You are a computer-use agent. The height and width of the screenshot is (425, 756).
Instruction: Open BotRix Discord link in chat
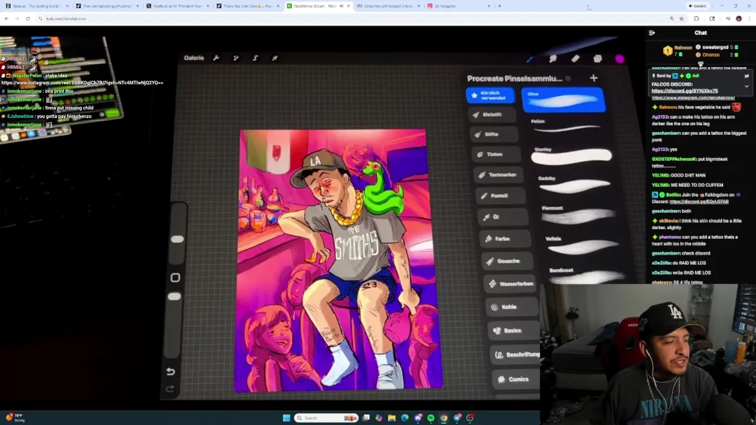coord(699,202)
